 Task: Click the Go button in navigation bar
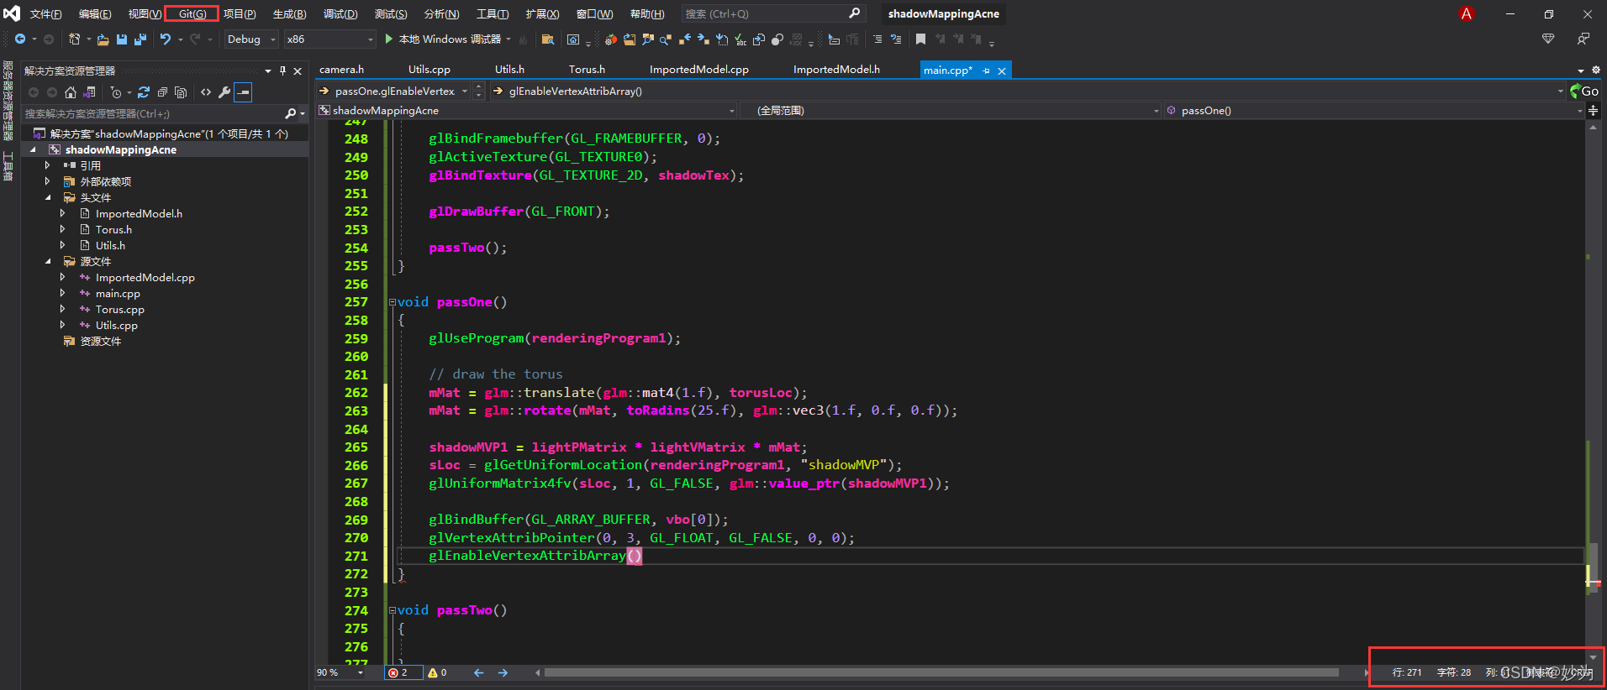(x=1584, y=91)
